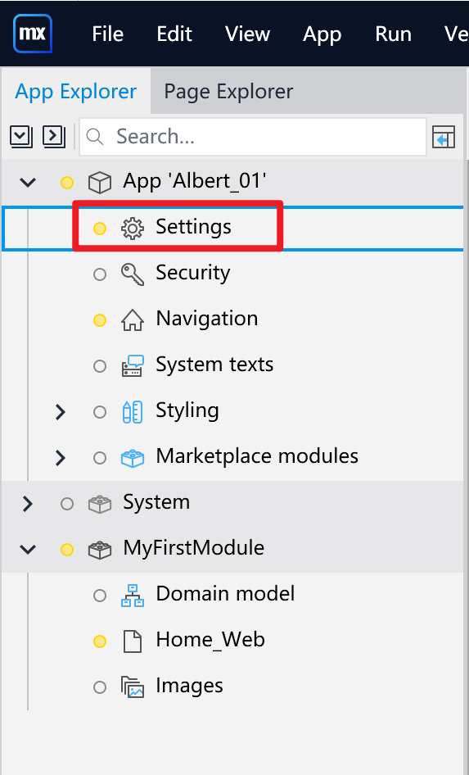
Task: Collapse the MyFirstModule node
Action: pyautogui.click(x=28, y=549)
